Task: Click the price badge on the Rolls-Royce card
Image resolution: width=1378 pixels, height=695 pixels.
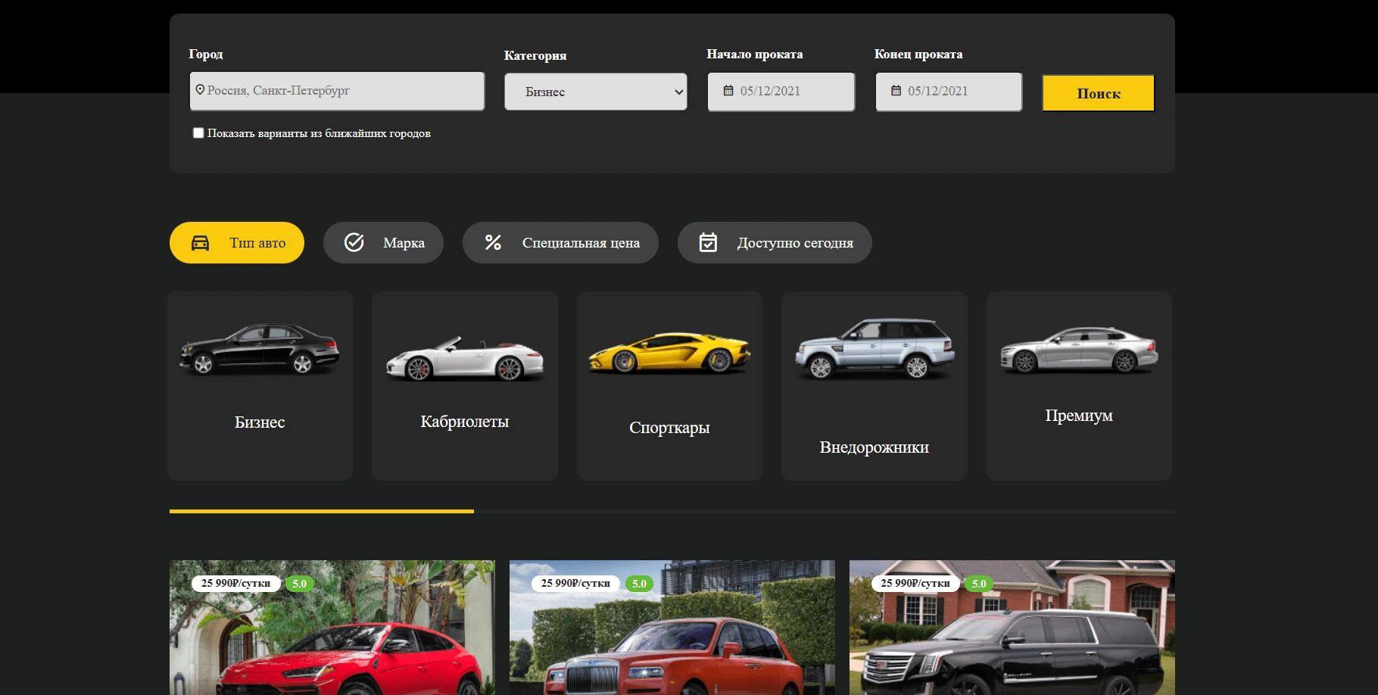Action: 576,584
